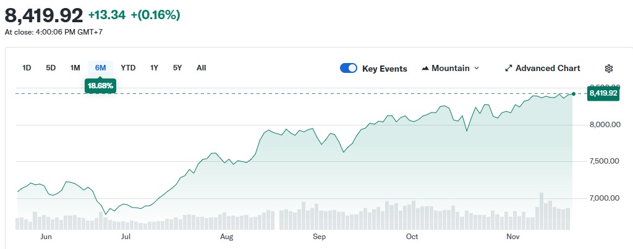Switch to YTD range

[128, 68]
